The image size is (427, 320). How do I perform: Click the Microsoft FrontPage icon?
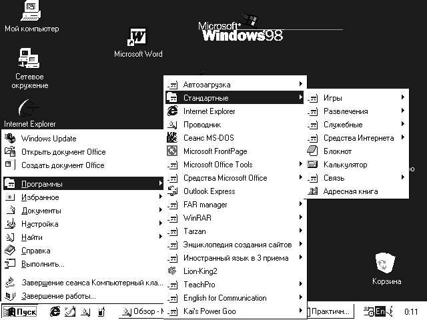[x=172, y=151]
